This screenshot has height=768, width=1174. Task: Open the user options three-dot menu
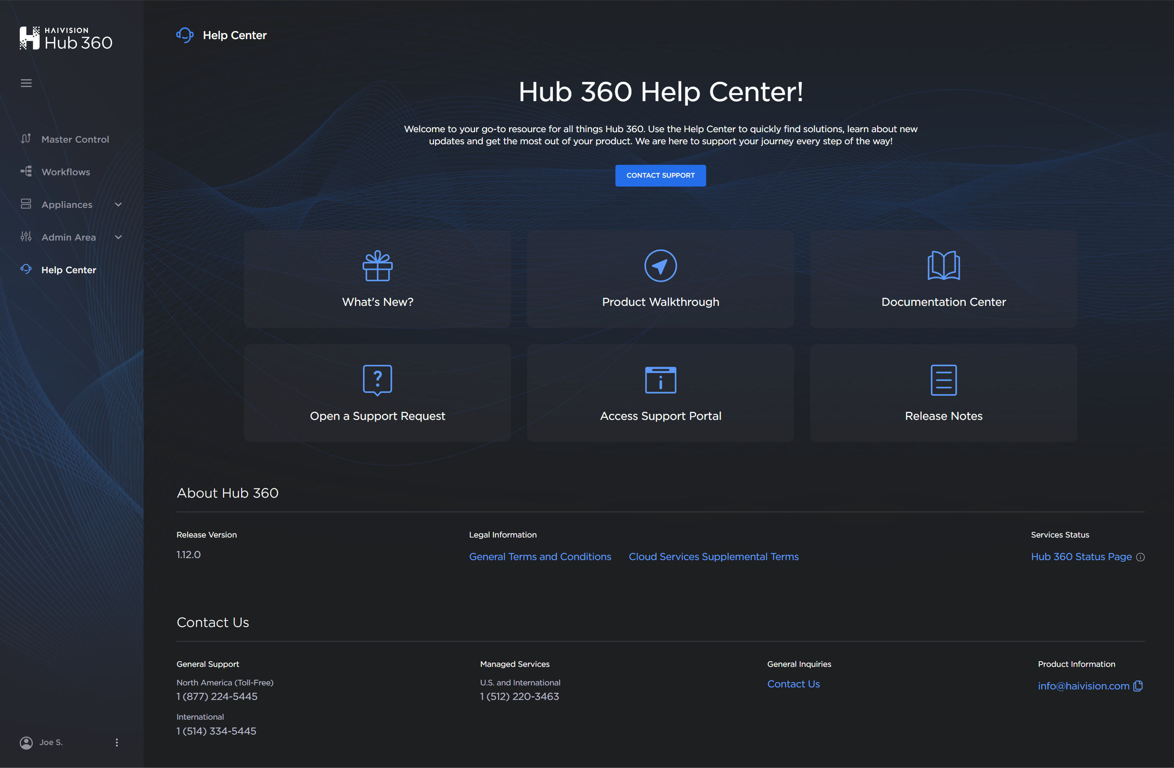pyautogui.click(x=117, y=743)
